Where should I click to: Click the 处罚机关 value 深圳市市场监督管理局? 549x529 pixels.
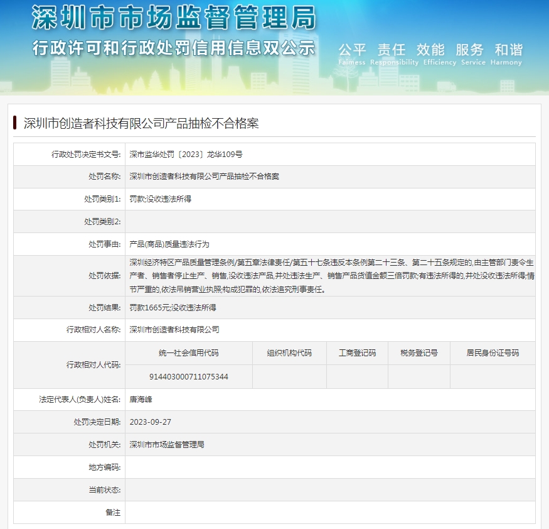pos(167,445)
